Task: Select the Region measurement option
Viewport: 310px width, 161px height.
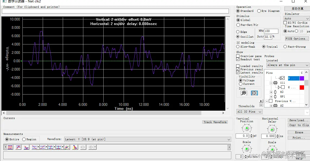Action: (24, 139)
